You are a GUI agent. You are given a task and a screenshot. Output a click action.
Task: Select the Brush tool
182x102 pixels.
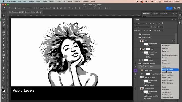pos(3,42)
